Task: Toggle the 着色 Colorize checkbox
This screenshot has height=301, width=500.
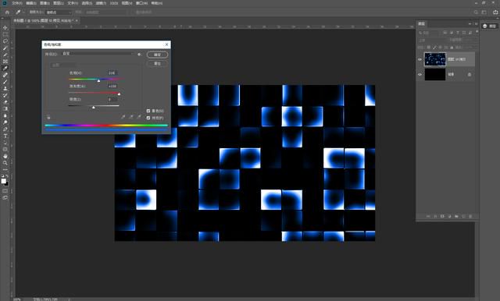Action: click(148, 111)
